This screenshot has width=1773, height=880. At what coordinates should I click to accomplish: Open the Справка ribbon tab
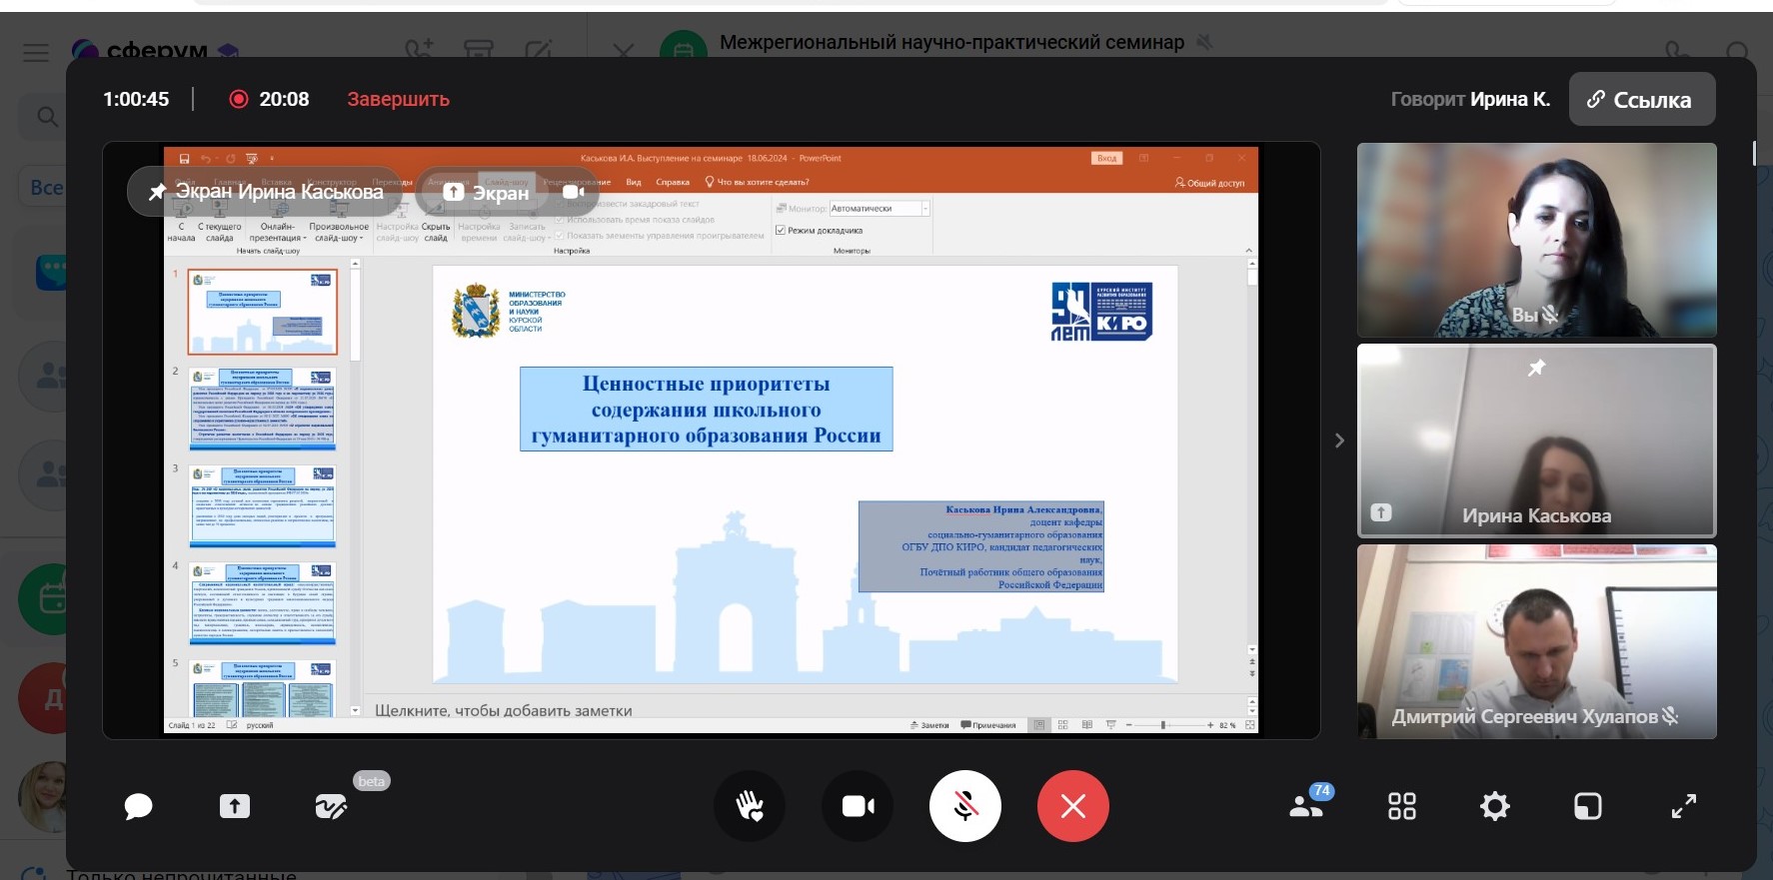[x=673, y=182]
